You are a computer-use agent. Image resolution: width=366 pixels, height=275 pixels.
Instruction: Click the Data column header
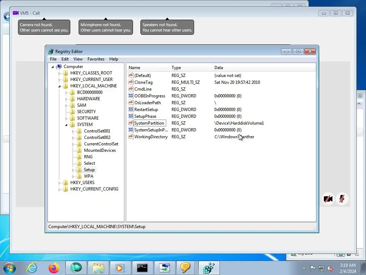coord(264,68)
